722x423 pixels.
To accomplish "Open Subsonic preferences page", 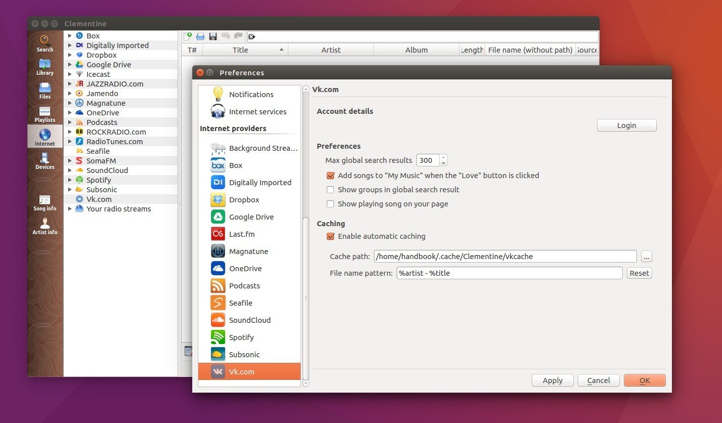I will click(x=249, y=355).
